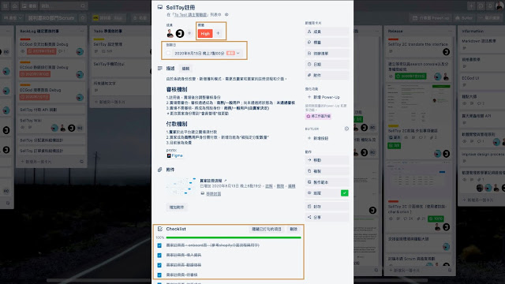This screenshot has width=505, height=284.
Task: Click 增加附件 add attachment button
Action: tap(177, 207)
